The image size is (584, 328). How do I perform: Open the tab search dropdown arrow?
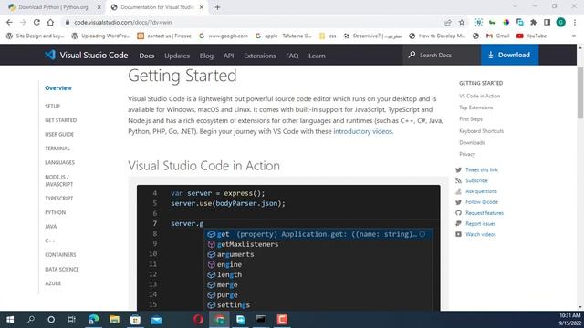515,6
